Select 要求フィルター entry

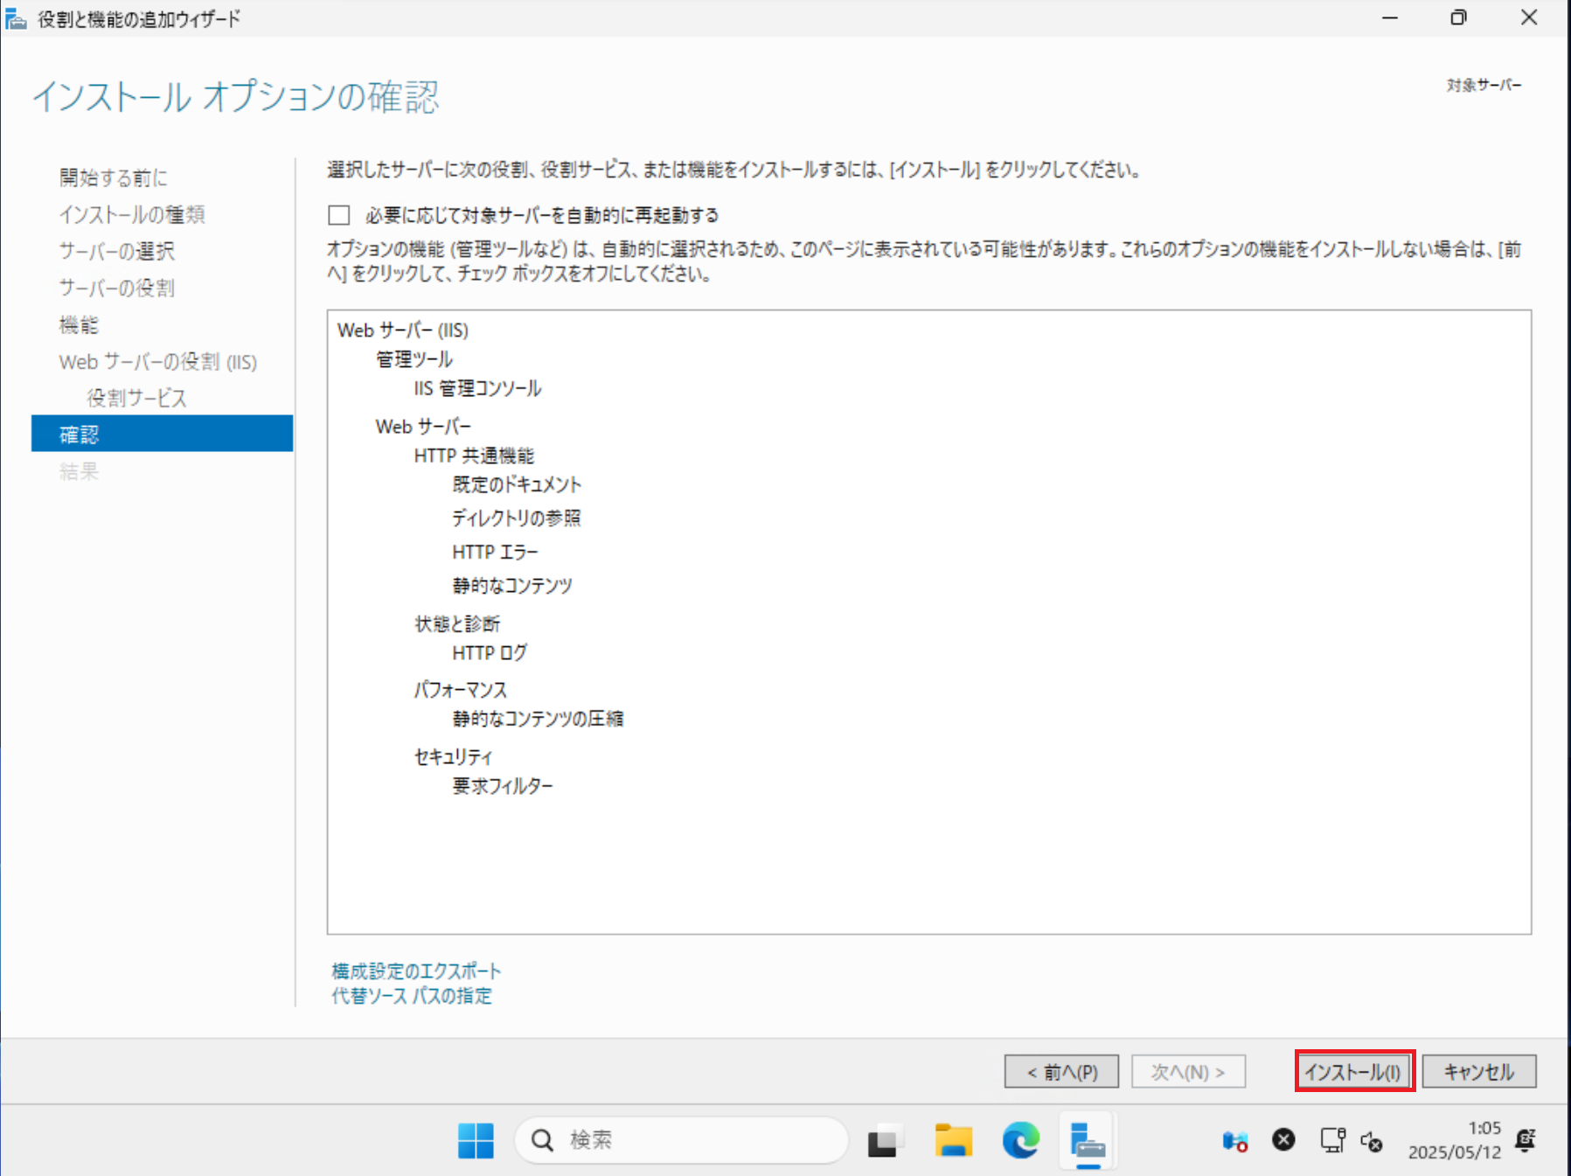(503, 785)
